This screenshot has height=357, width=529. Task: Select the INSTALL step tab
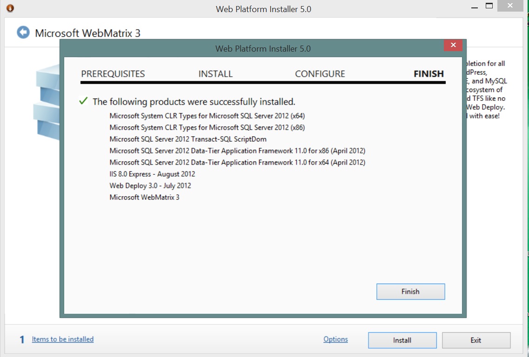(x=215, y=74)
